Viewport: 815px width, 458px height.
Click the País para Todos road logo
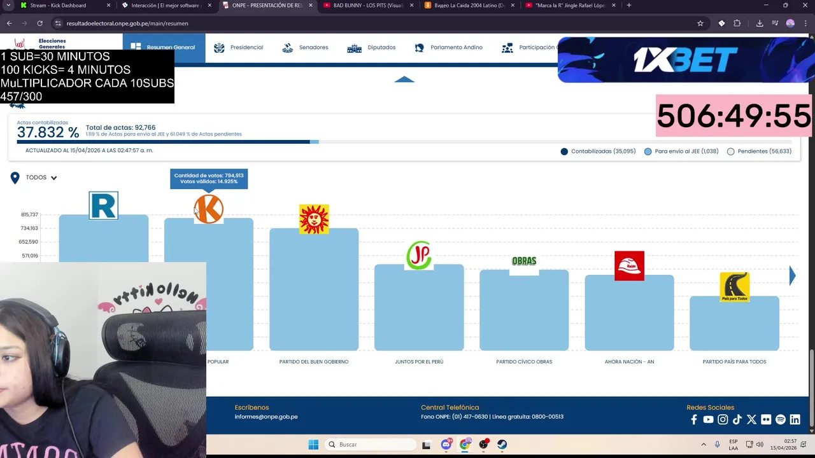coord(734,287)
